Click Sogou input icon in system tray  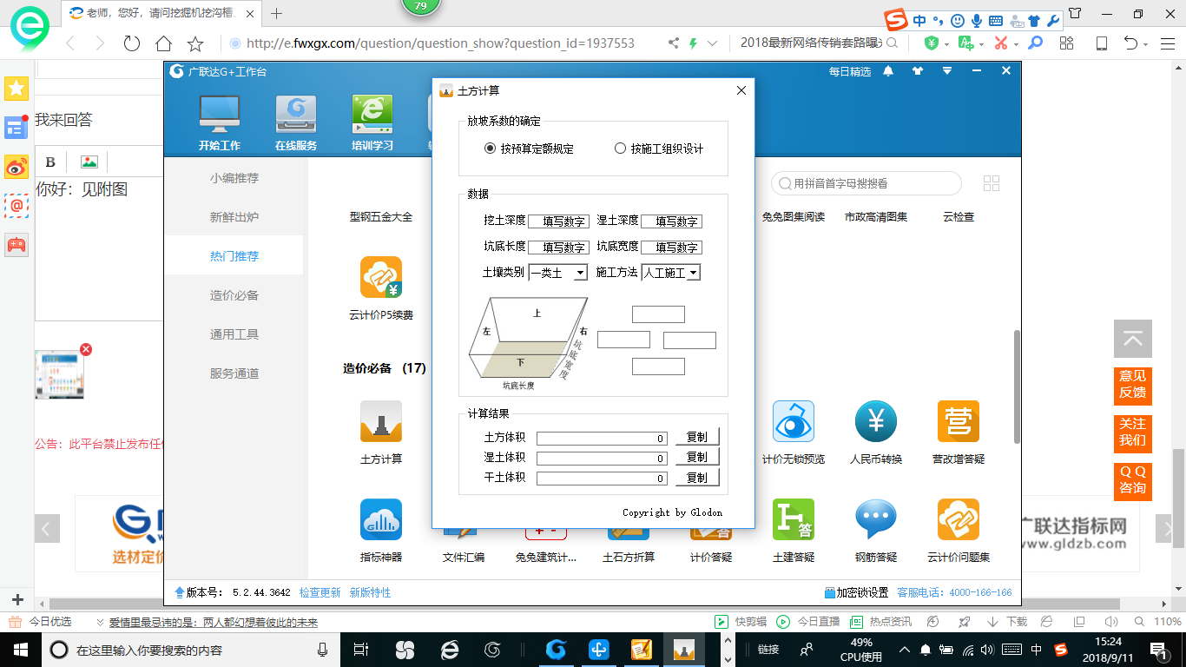(1061, 649)
